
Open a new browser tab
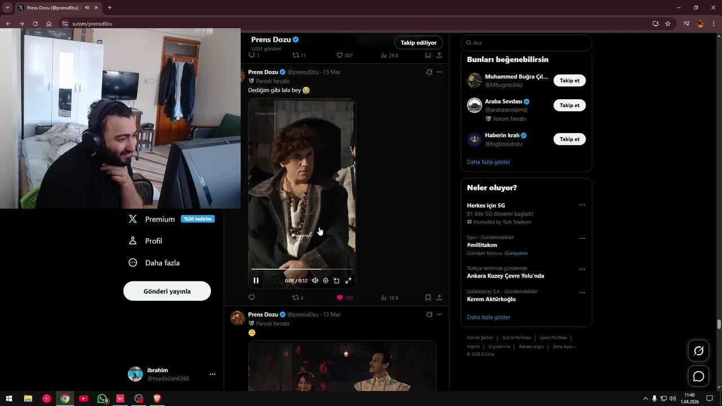pyautogui.click(x=109, y=8)
